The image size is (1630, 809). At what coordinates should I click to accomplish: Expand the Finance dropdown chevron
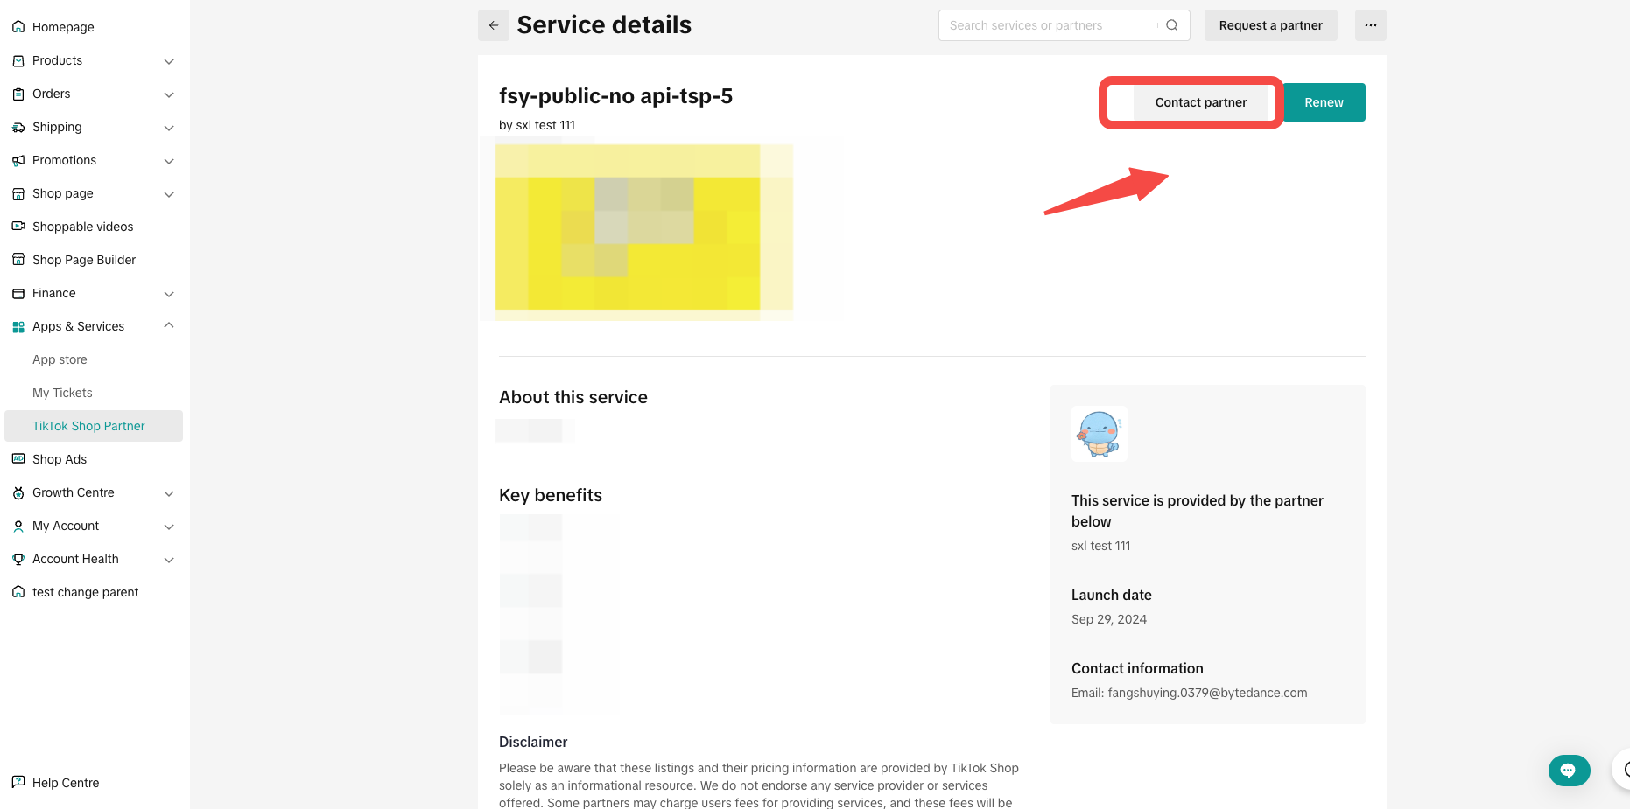(169, 294)
